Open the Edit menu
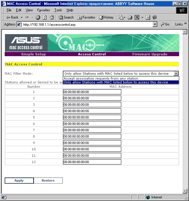This screenshot has height=201, width=189. 19,10
